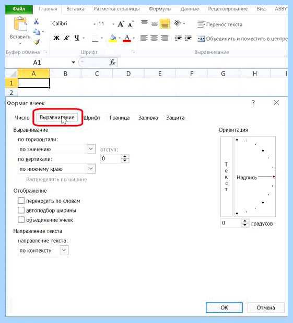Screen dimensions: 293x323
Task: Click the градусов degrees spinner arrows
Action: 244,223
